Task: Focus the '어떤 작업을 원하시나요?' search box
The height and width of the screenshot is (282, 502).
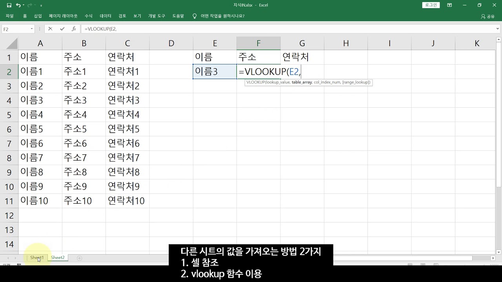Action: (222, 16)
